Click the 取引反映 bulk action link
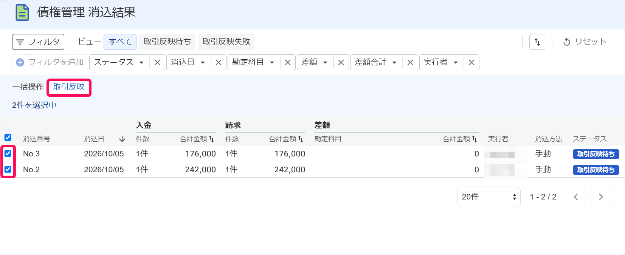This screenshot has height=255, width=625. coord(69,87)
